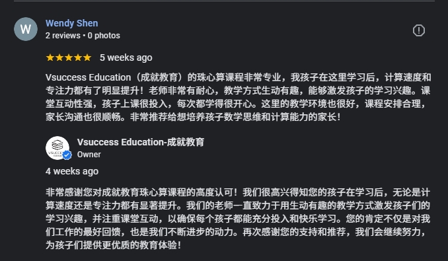Click the owner's reply paragraph text

coord(238,219)
